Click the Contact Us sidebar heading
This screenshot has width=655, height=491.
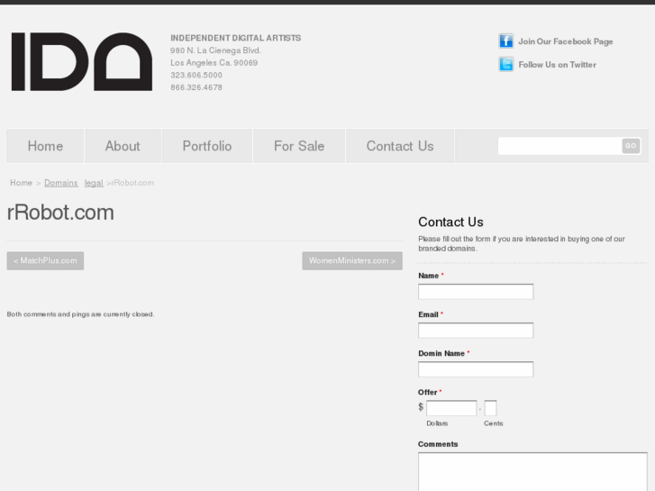450,222
